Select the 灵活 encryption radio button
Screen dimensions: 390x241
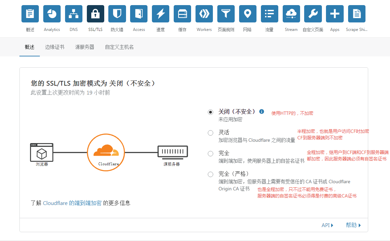(210, 133)
